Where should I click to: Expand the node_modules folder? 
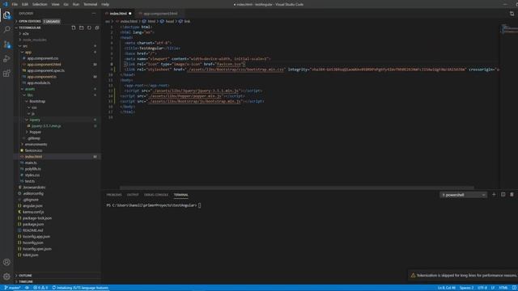coord(35,40)
